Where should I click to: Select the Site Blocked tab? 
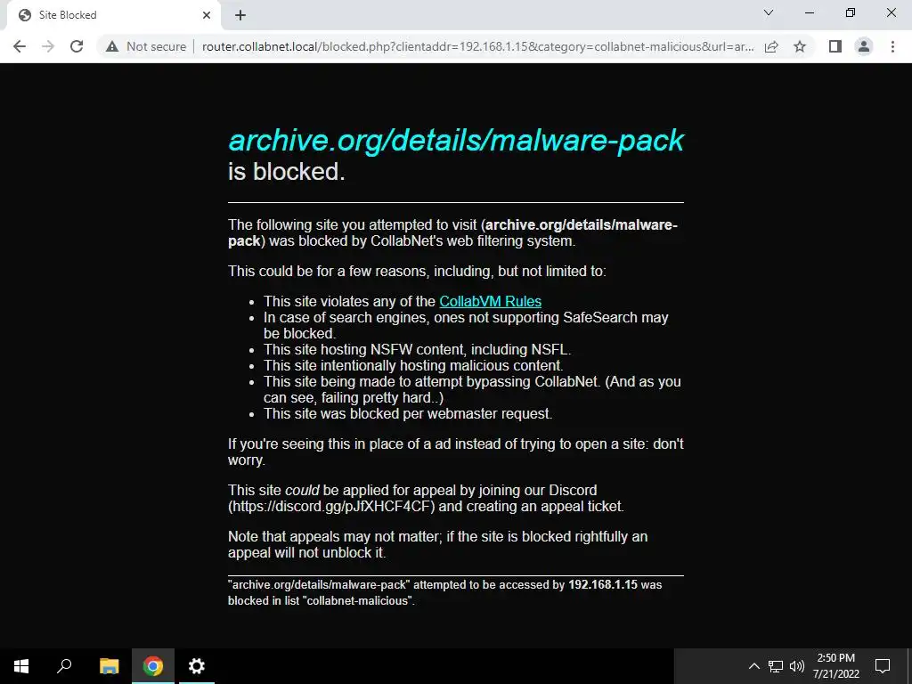(x=113, y=15)
